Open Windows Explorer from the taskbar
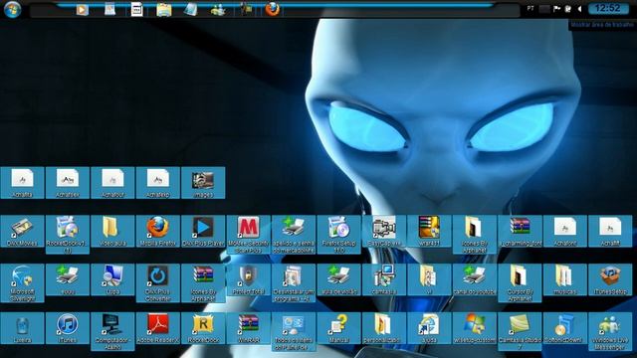The width and height of the screenshot is (637, 358). coord(164,9)
